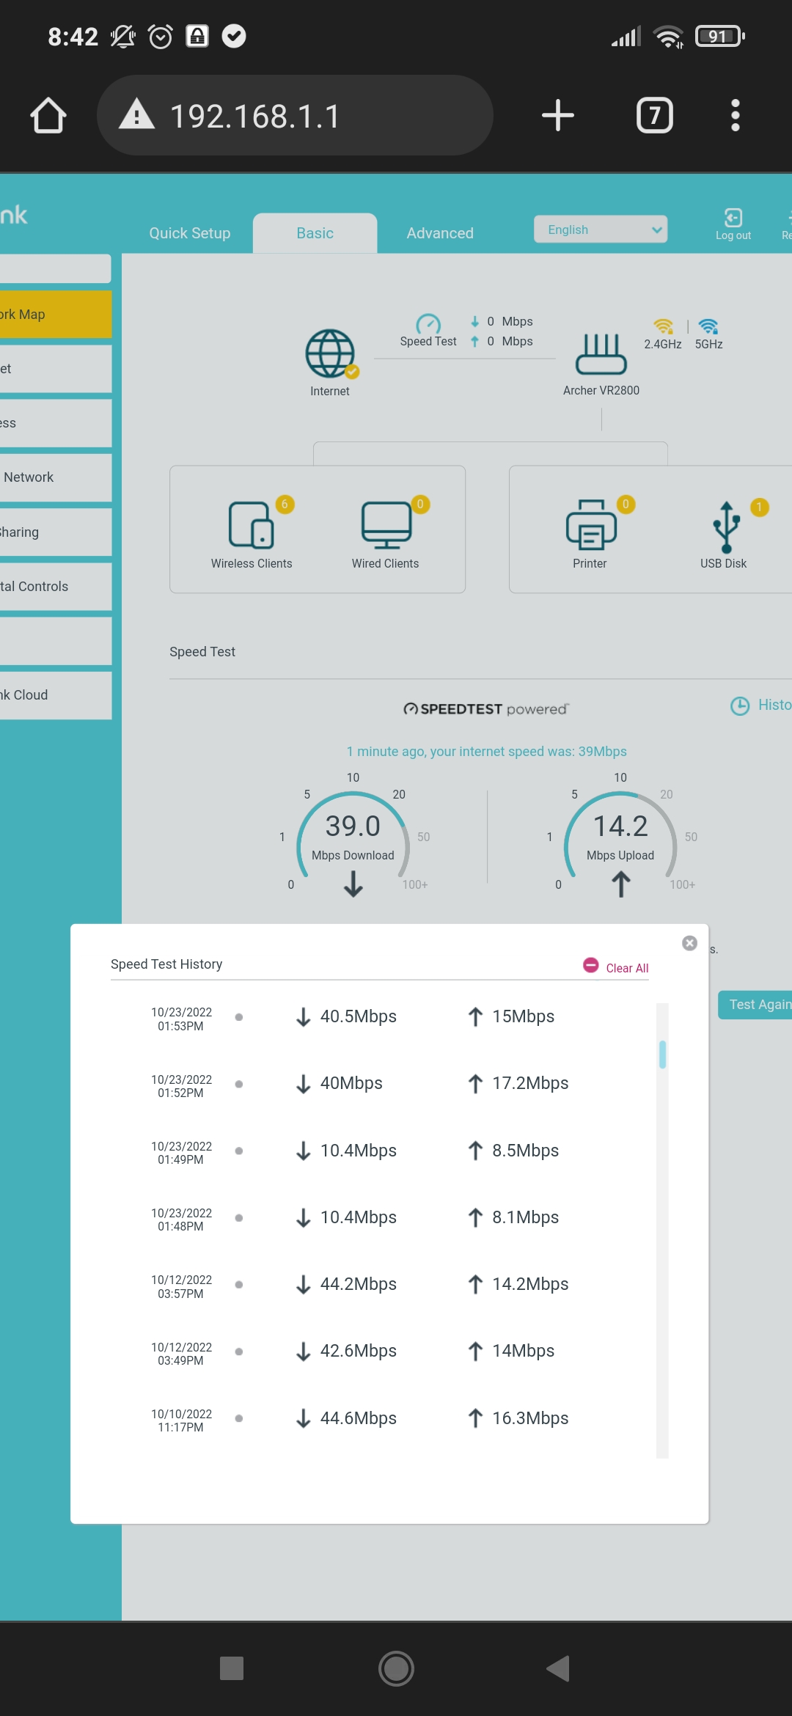Open the USB Disk icon
Image resolution: width=792 pixels, height=1716 pixels.
(x=726, y=527)
